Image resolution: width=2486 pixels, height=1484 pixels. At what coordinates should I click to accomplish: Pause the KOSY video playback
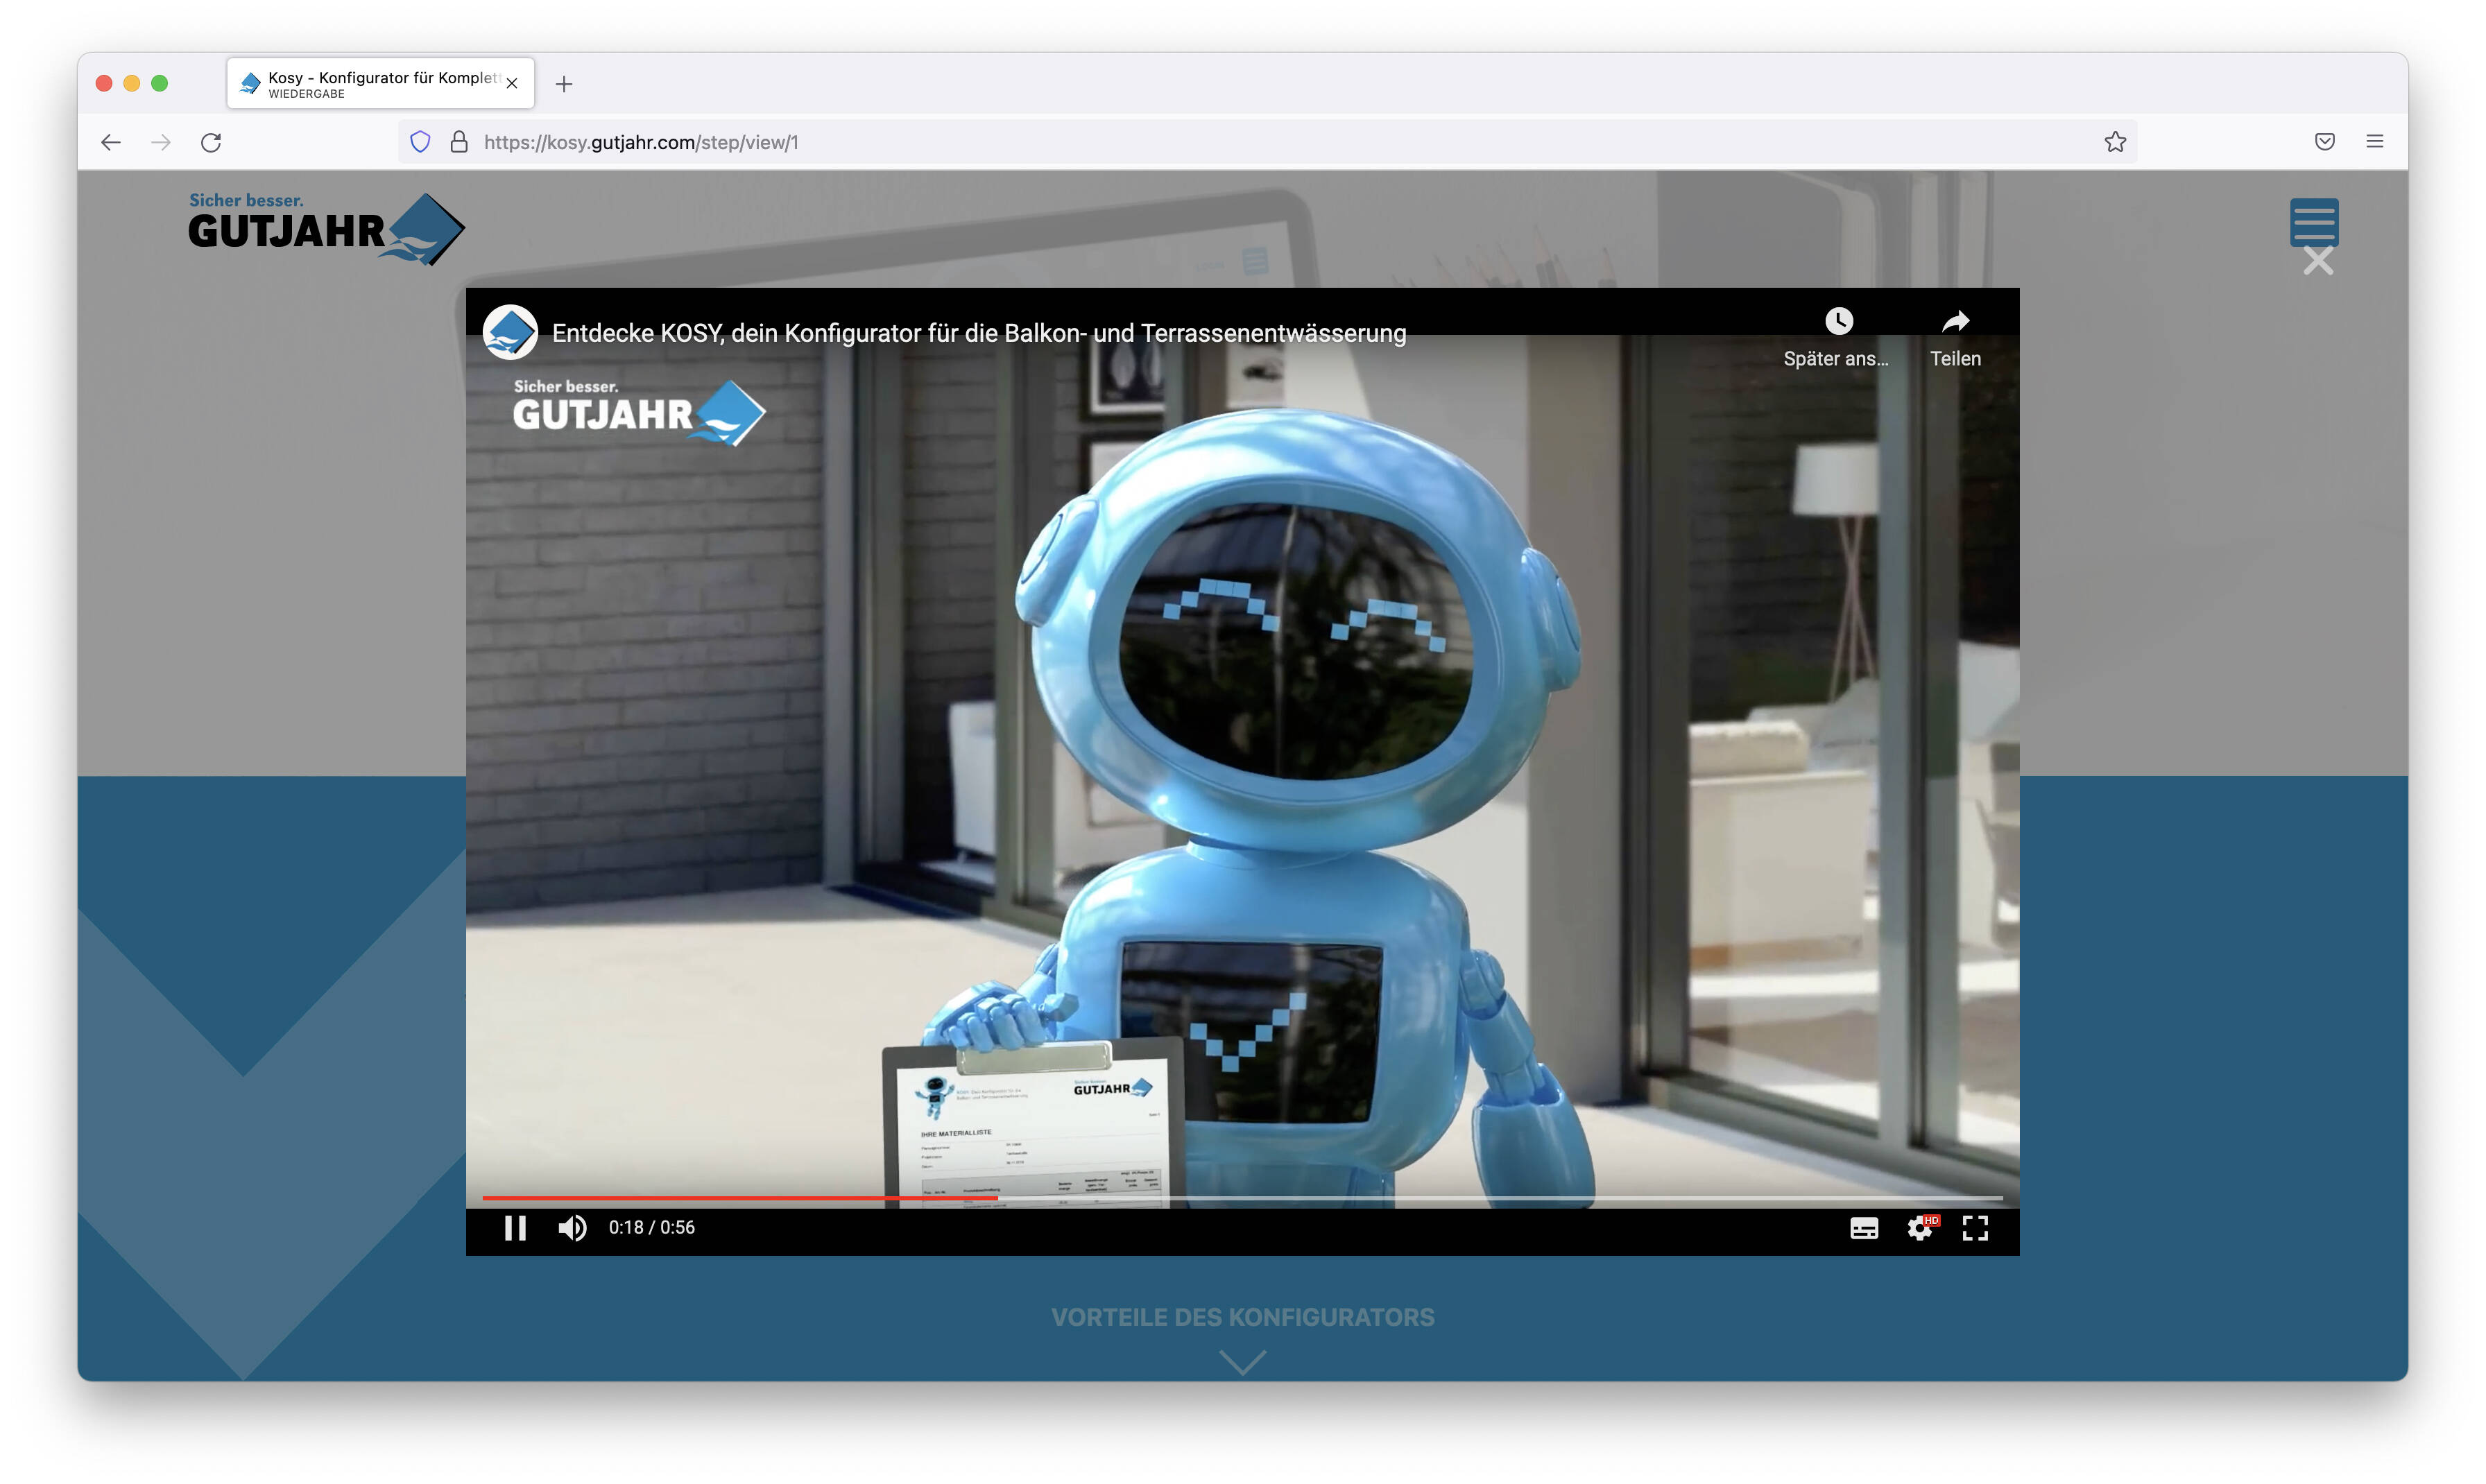(515, 1227)
